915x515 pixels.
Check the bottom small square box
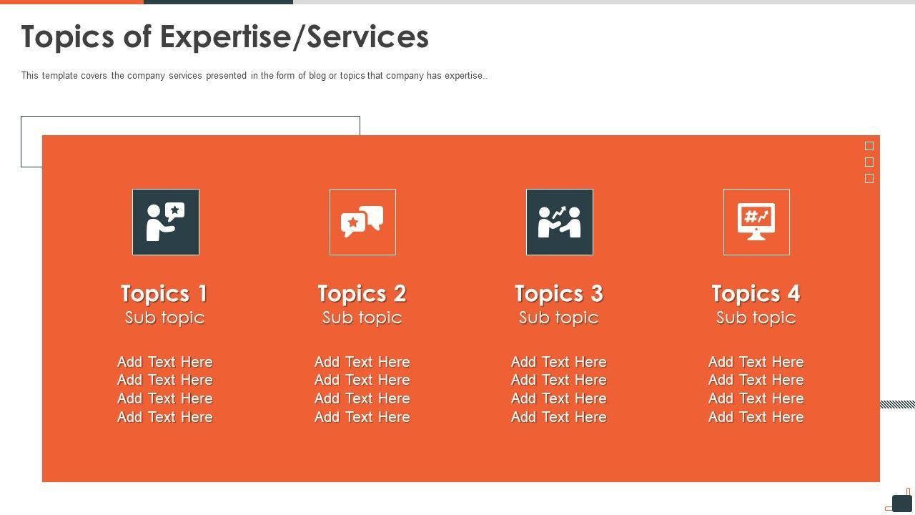point(869,179)
